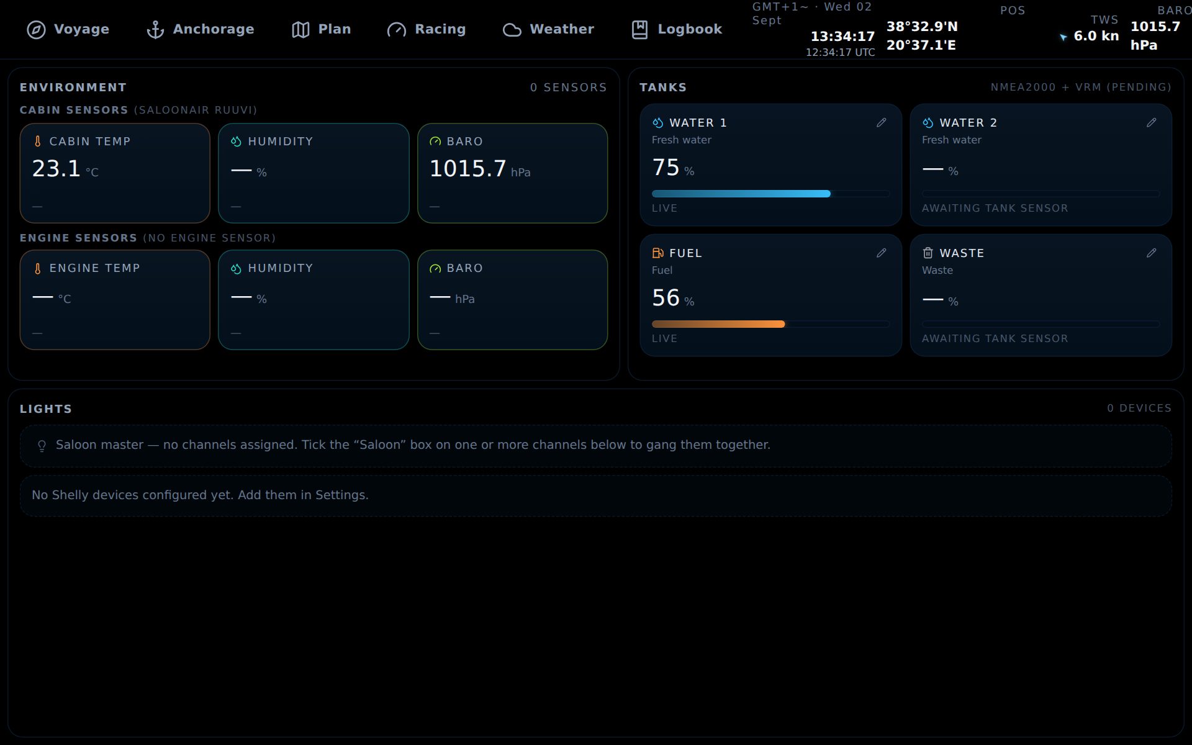Click the position latitude 38°32.9'N
The width and height of the screenshot is (1192, 745).
click(x=922, y=27)
